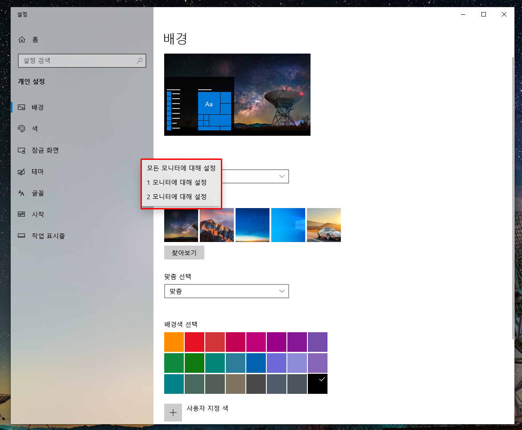Go to the 색 settings page

35,129
